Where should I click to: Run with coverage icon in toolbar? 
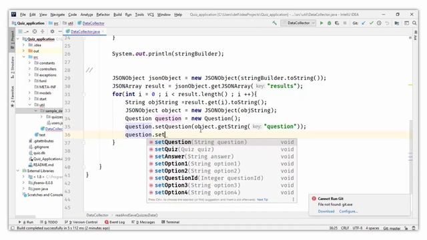(337, 23)
